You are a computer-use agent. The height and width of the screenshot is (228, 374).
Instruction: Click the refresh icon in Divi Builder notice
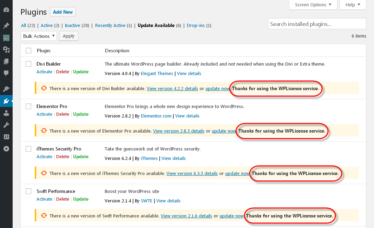point(44,88)
